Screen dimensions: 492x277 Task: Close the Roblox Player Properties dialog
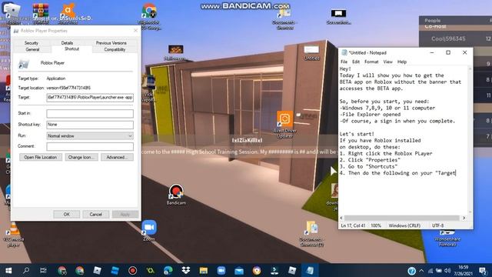135,31
